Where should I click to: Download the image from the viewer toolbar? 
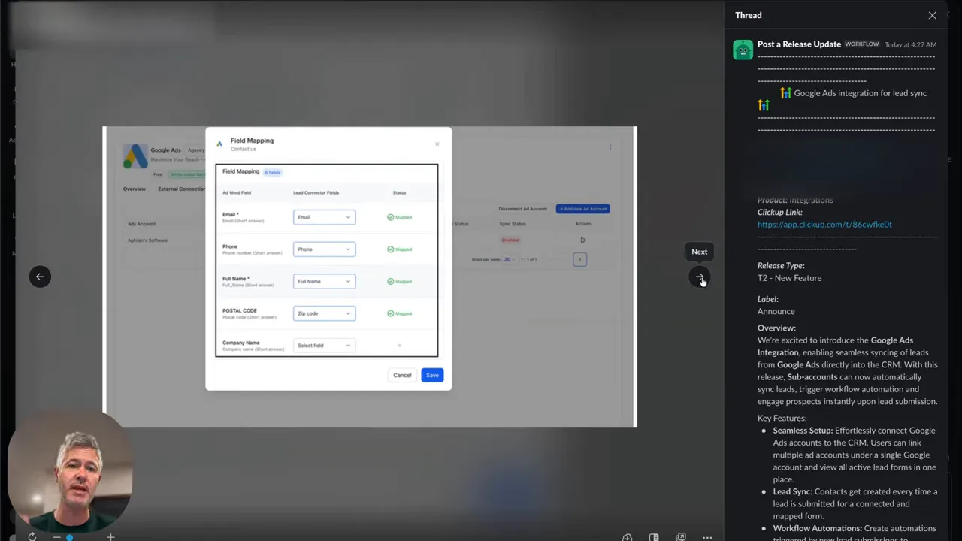pos(627,537)
